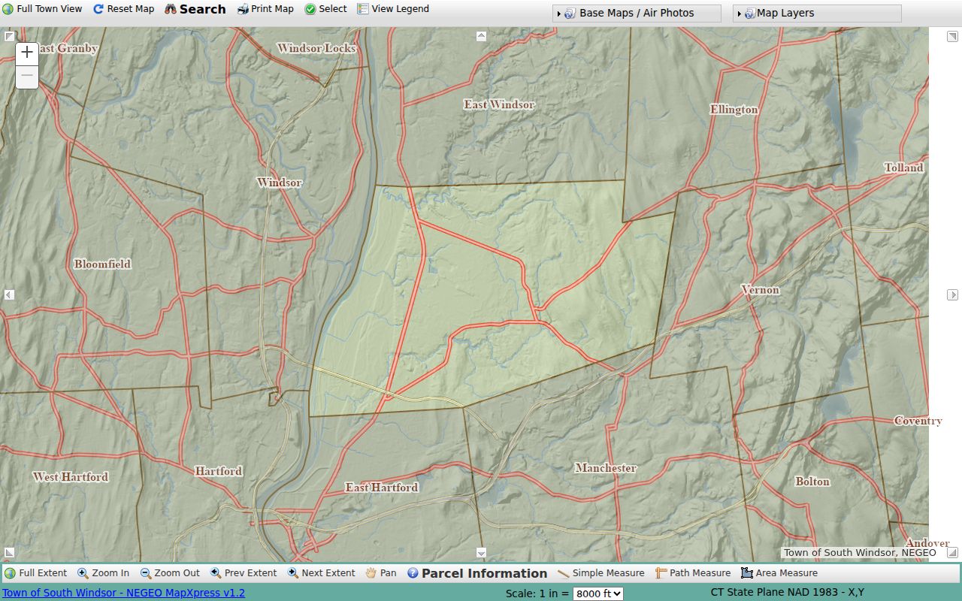This screenshot has width=962, height=601.
Task: Click the Full Extent globe icon
Action: [10, 573]
